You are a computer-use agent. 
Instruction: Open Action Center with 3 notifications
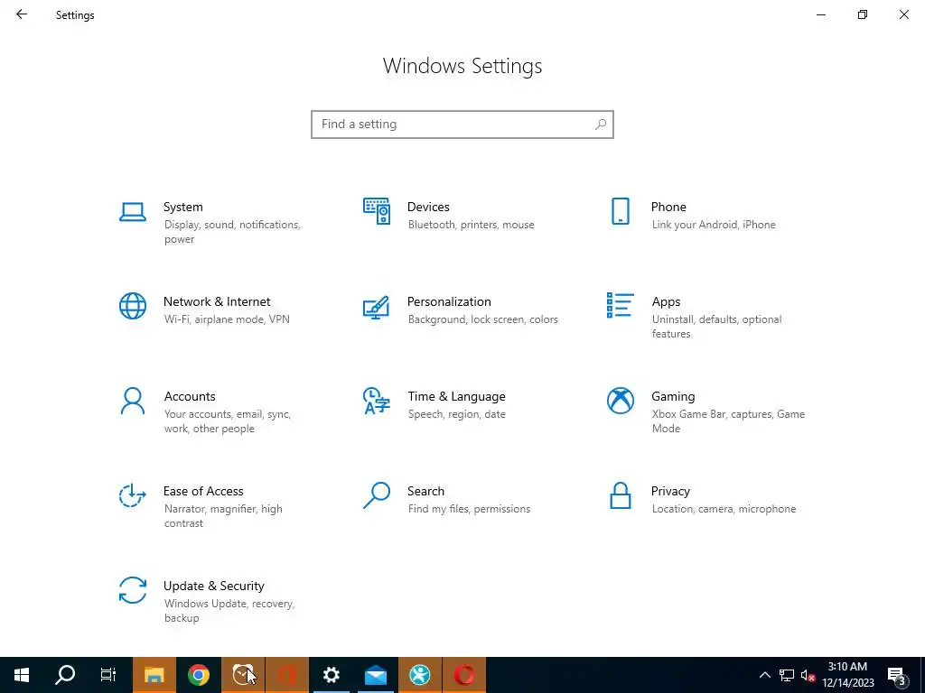897,675
